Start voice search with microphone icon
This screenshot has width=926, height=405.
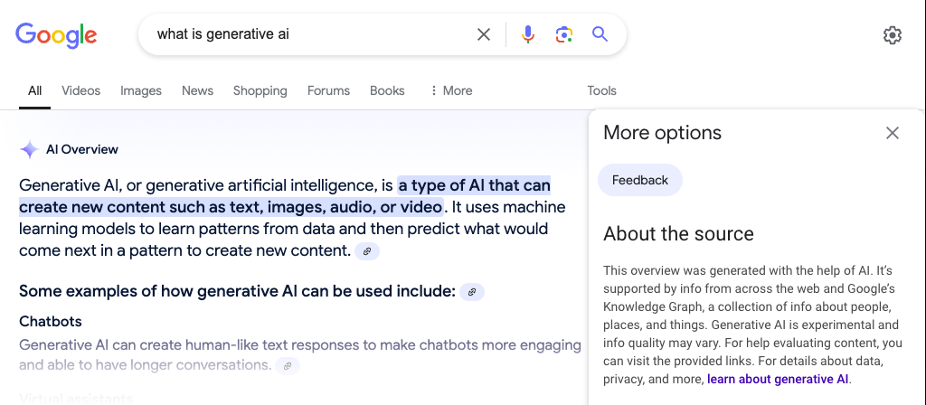528,35
